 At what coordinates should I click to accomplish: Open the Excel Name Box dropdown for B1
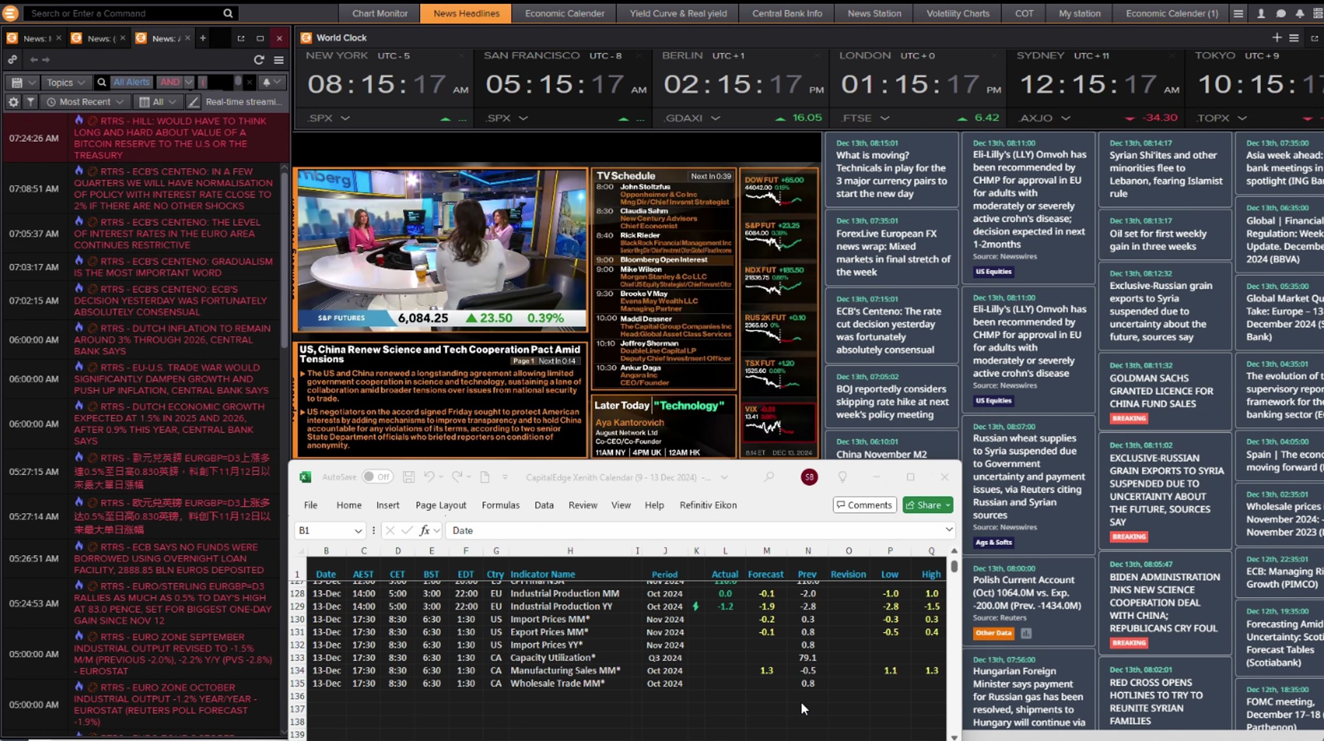click(358, 530)
